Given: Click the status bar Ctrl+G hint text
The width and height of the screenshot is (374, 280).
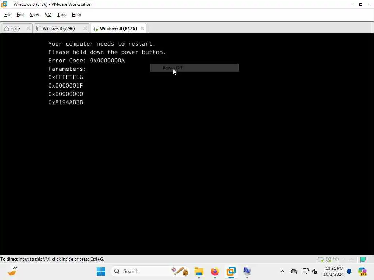Looking at the screenshot, I should (52, 259).
